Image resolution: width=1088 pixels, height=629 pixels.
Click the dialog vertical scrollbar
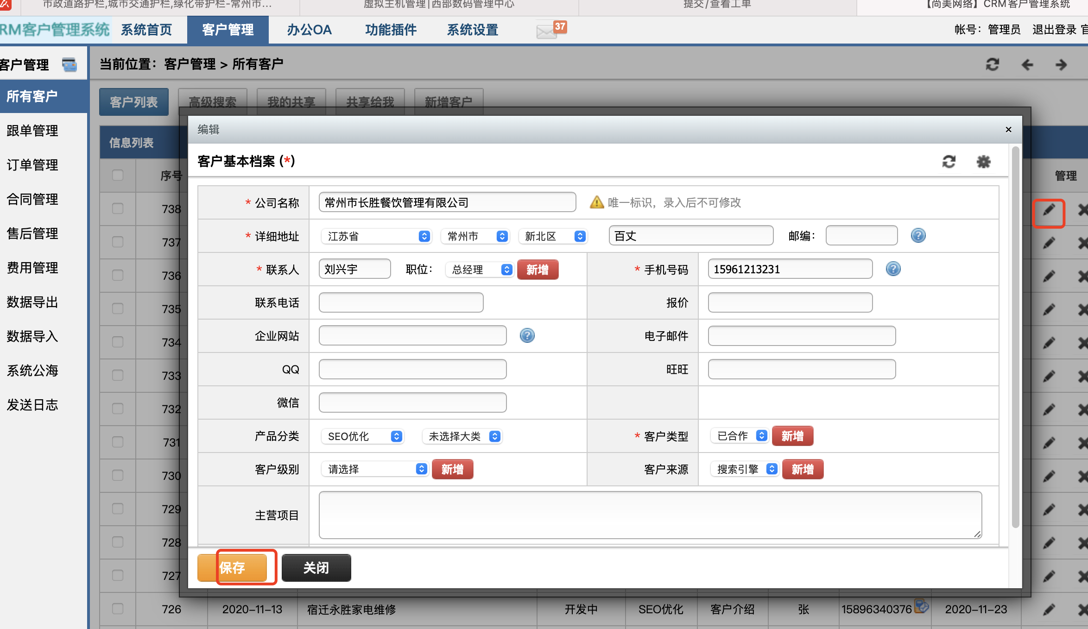pyautogui.click(x=1015, y=337)
